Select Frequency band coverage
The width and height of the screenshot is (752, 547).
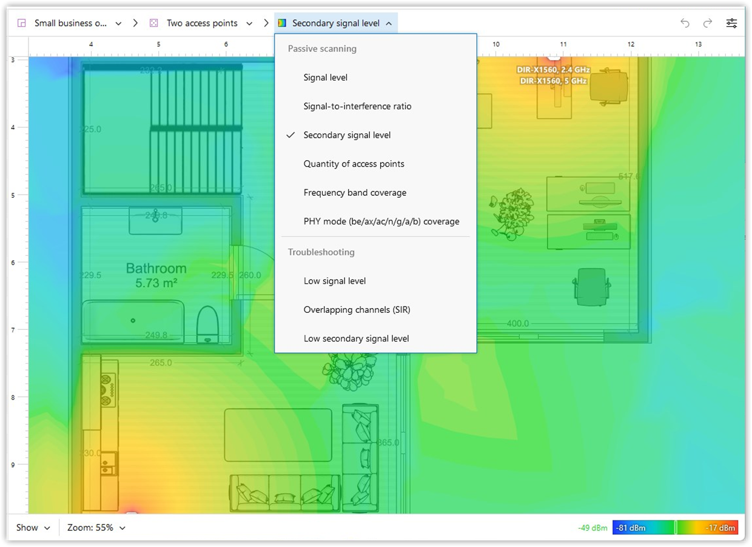[355, 192]
